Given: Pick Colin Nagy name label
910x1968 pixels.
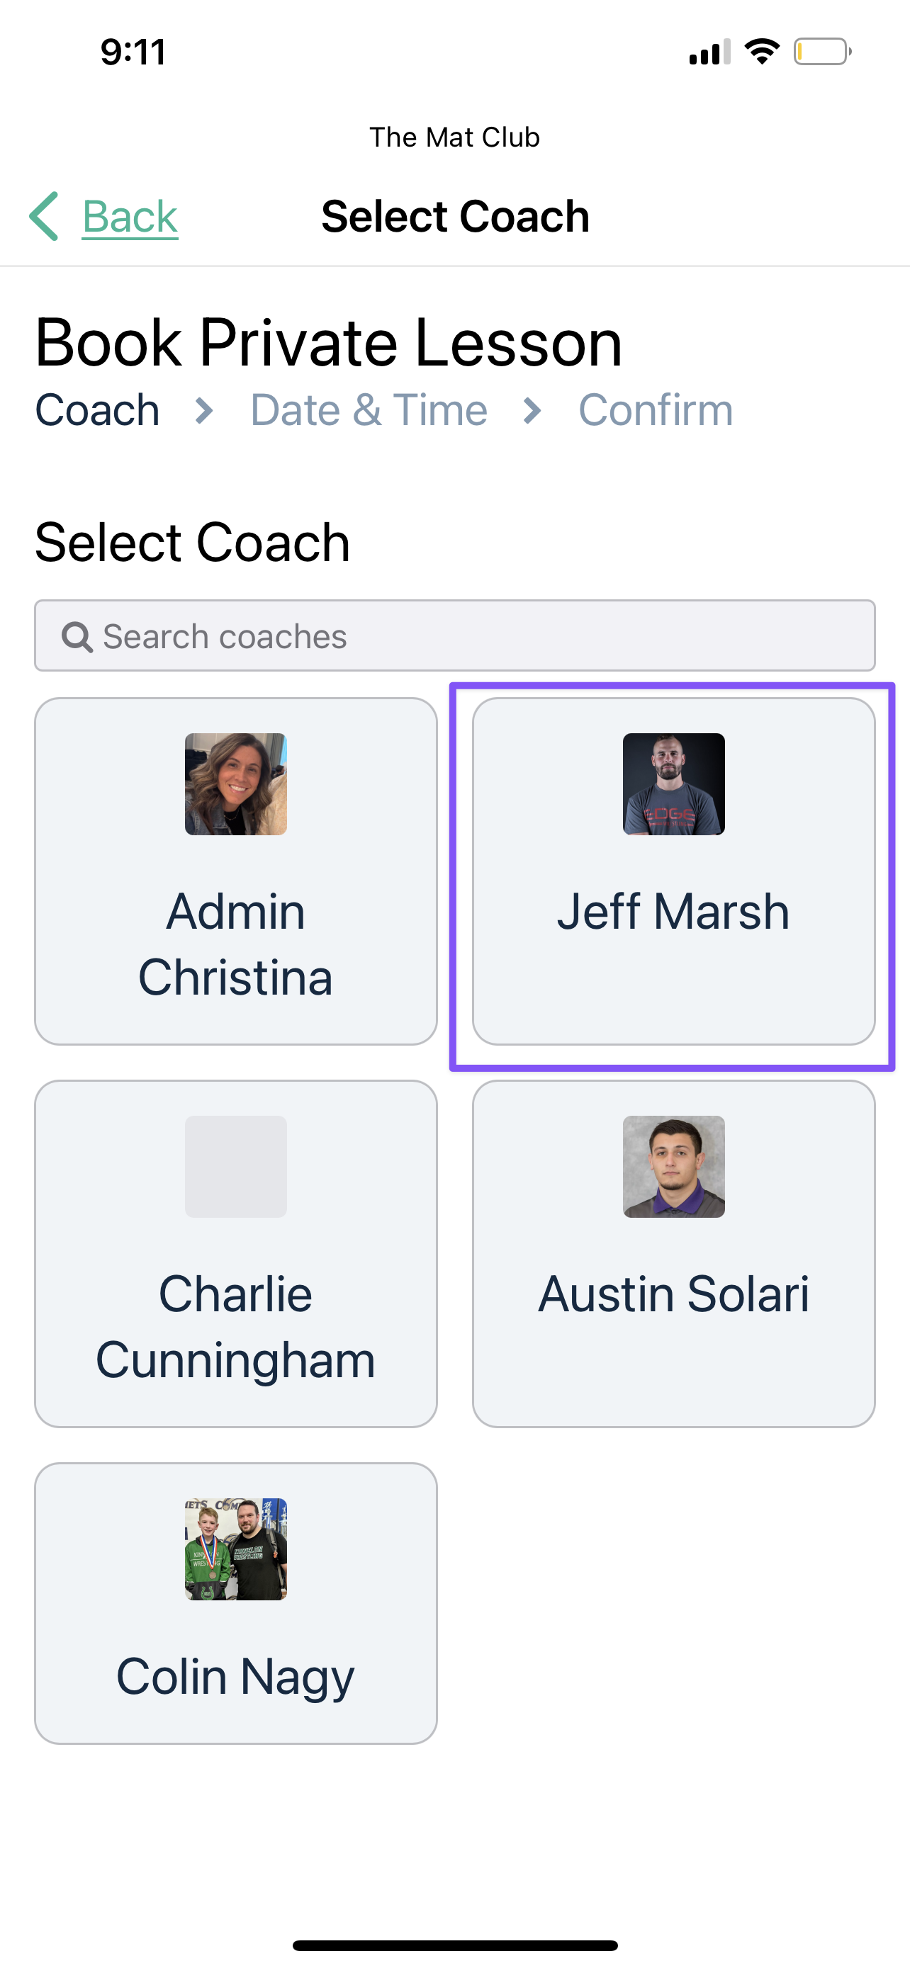Looking at the screenshot, I should [x=235, y=1678].
